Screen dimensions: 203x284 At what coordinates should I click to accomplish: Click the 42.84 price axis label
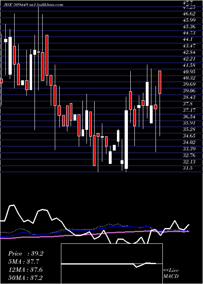[x=189, y=52]
